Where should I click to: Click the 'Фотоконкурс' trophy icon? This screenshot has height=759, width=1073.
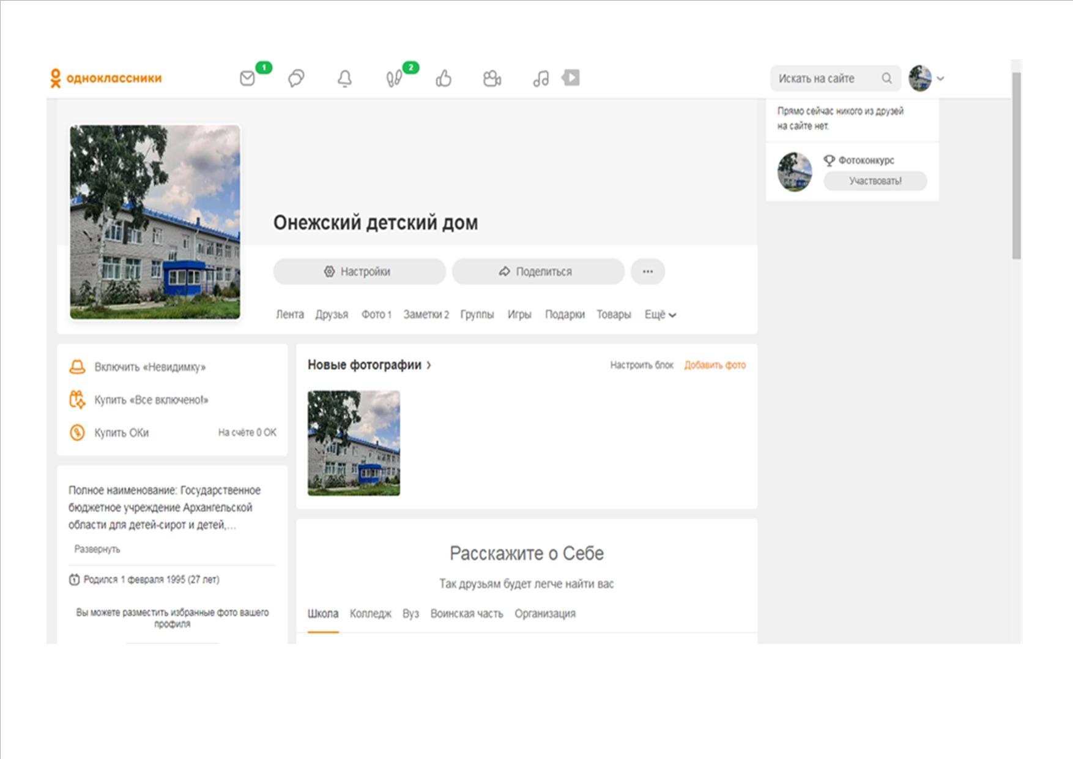pyautogui.click(x=829, y=160)
